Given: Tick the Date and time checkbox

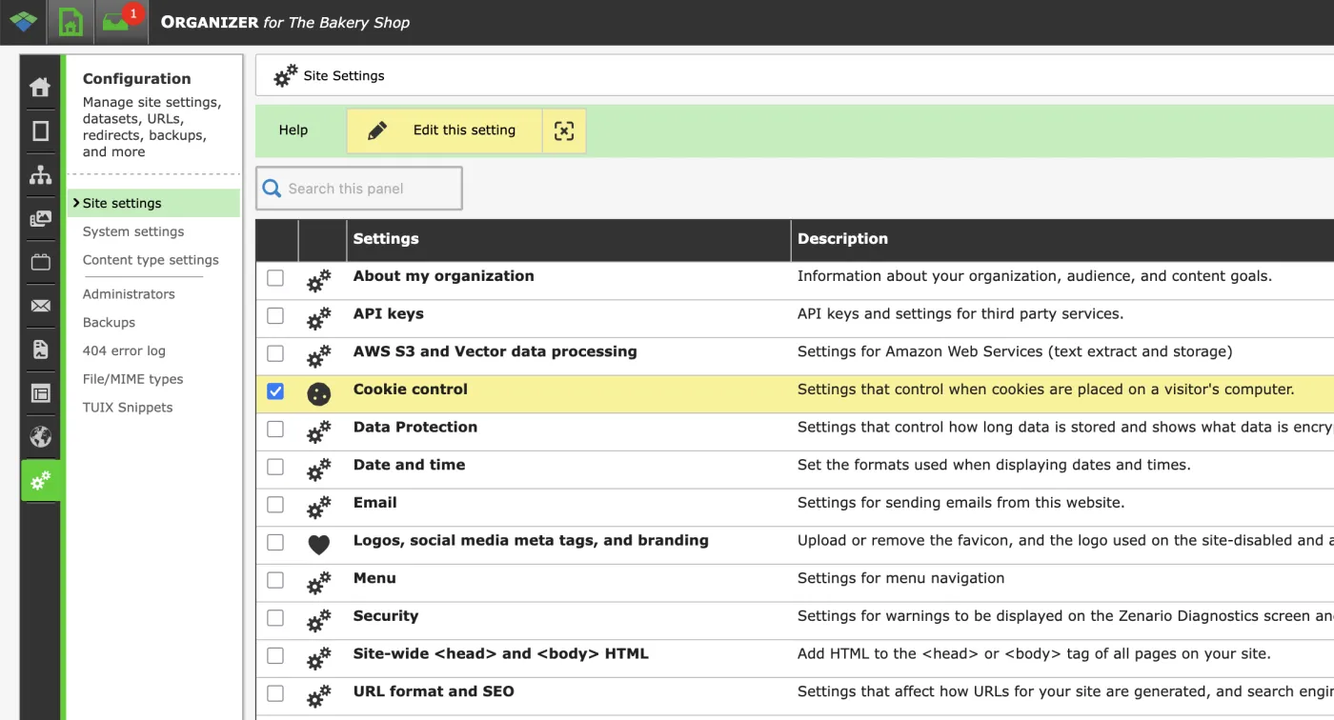Looking at the screenshot, I should tap(275, 467).
